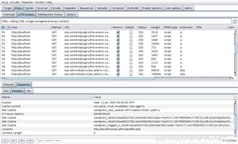Viewport: 238px width, 144px height.
Task: Open the filter help question mark button
Action: pos(235,21)
